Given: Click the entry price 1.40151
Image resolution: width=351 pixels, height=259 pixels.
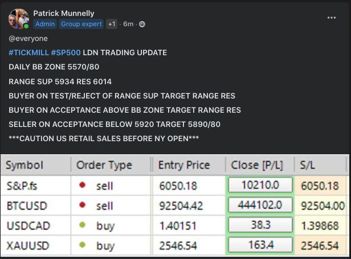Looking at the screenshot, I should pyautogui.click(x=178, y=225).
